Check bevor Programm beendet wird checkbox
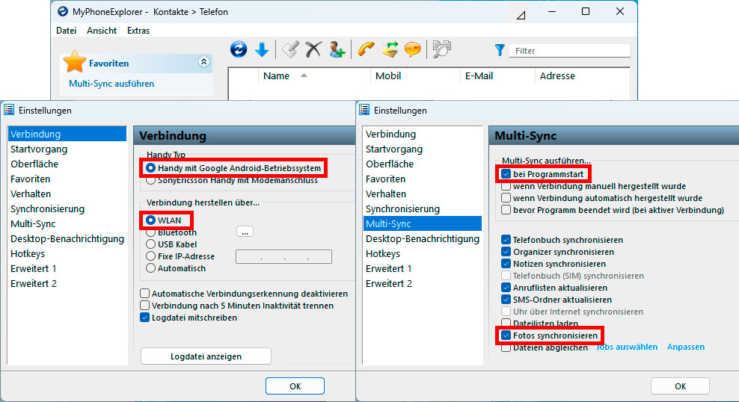This screenshot has height=402, width=739. click(x=506, y=210)
